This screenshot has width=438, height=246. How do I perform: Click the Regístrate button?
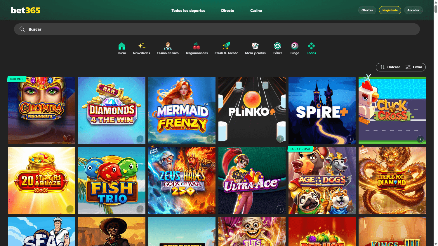[390, 10]
